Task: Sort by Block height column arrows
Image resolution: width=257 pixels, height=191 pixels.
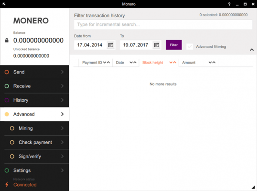Action: click(173, 63)
